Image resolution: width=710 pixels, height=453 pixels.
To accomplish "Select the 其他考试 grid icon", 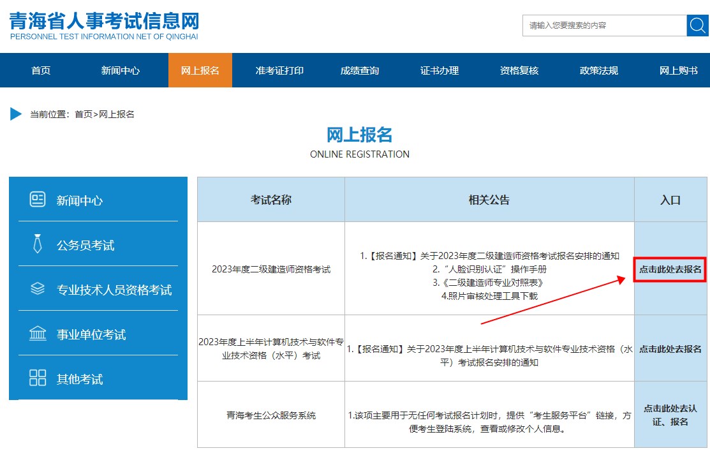I will 38,376.
